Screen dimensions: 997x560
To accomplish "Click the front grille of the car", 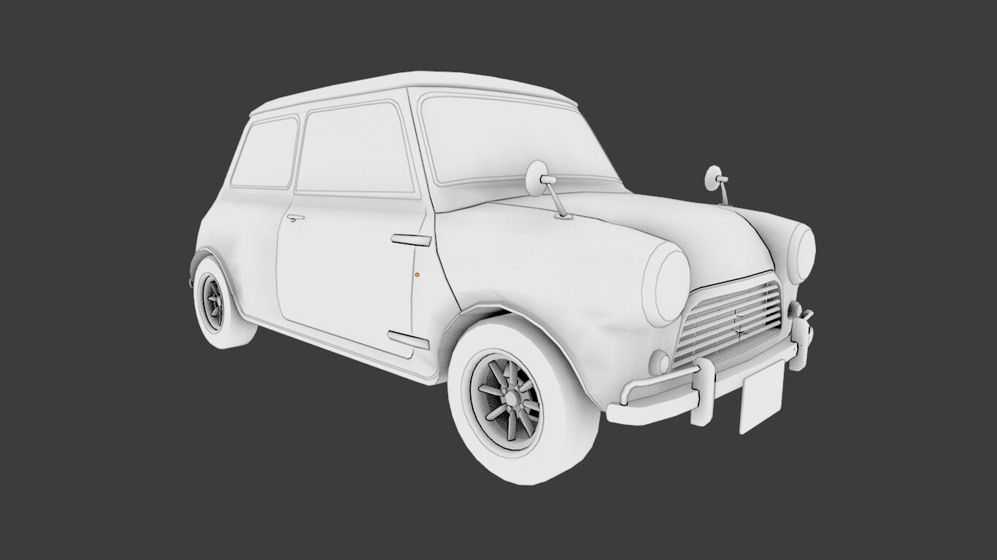I will click(730, 321).
